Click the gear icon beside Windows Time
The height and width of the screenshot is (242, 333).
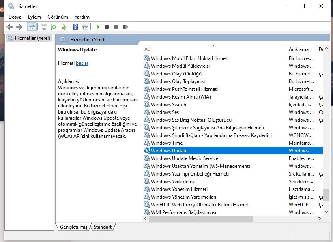146,143
